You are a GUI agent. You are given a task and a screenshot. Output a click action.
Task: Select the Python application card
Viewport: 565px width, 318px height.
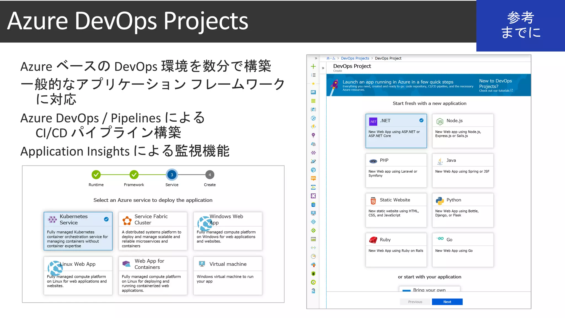click(x=463, y=210)
